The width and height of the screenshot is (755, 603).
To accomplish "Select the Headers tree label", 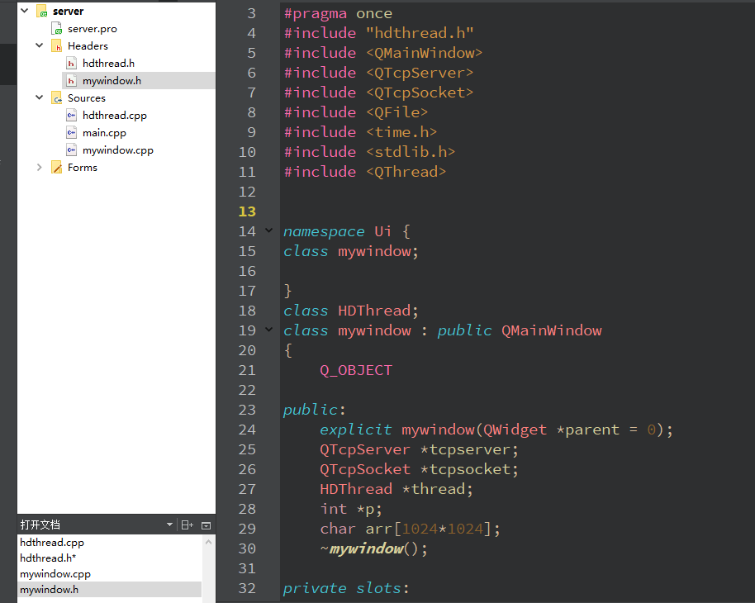I will point(88,45).
